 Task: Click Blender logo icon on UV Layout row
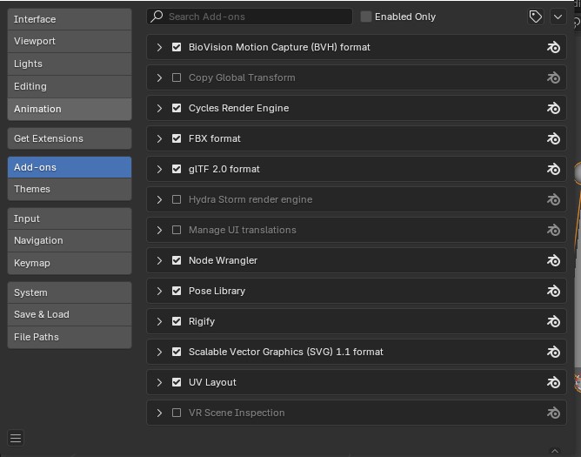click(553, 382)
